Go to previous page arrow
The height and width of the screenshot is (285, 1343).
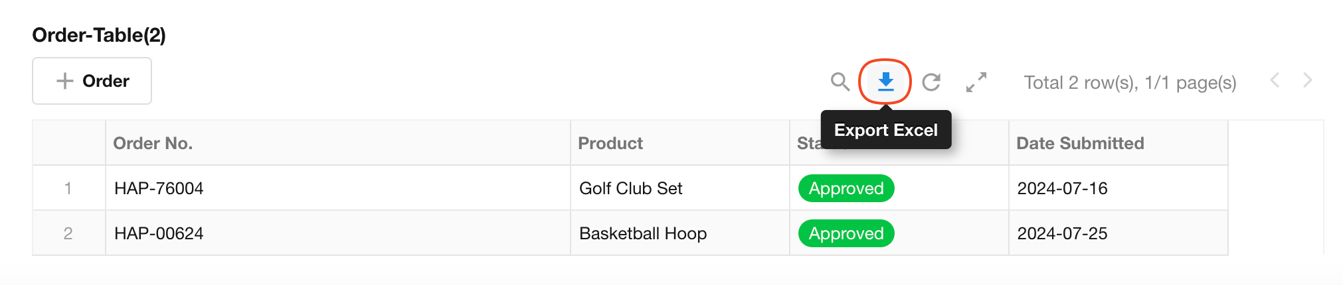click(1275, 81)
